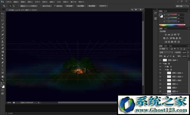Hide layer 图层 9

pyautogui.click(x=160, y=88)
